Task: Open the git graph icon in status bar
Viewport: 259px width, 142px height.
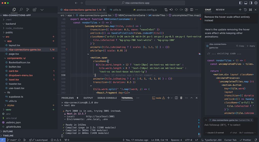Action: 25,140
